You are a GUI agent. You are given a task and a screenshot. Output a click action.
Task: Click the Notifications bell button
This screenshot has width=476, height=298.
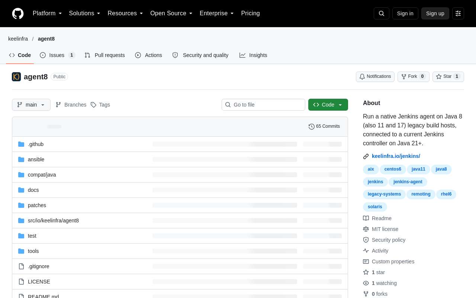375,77
